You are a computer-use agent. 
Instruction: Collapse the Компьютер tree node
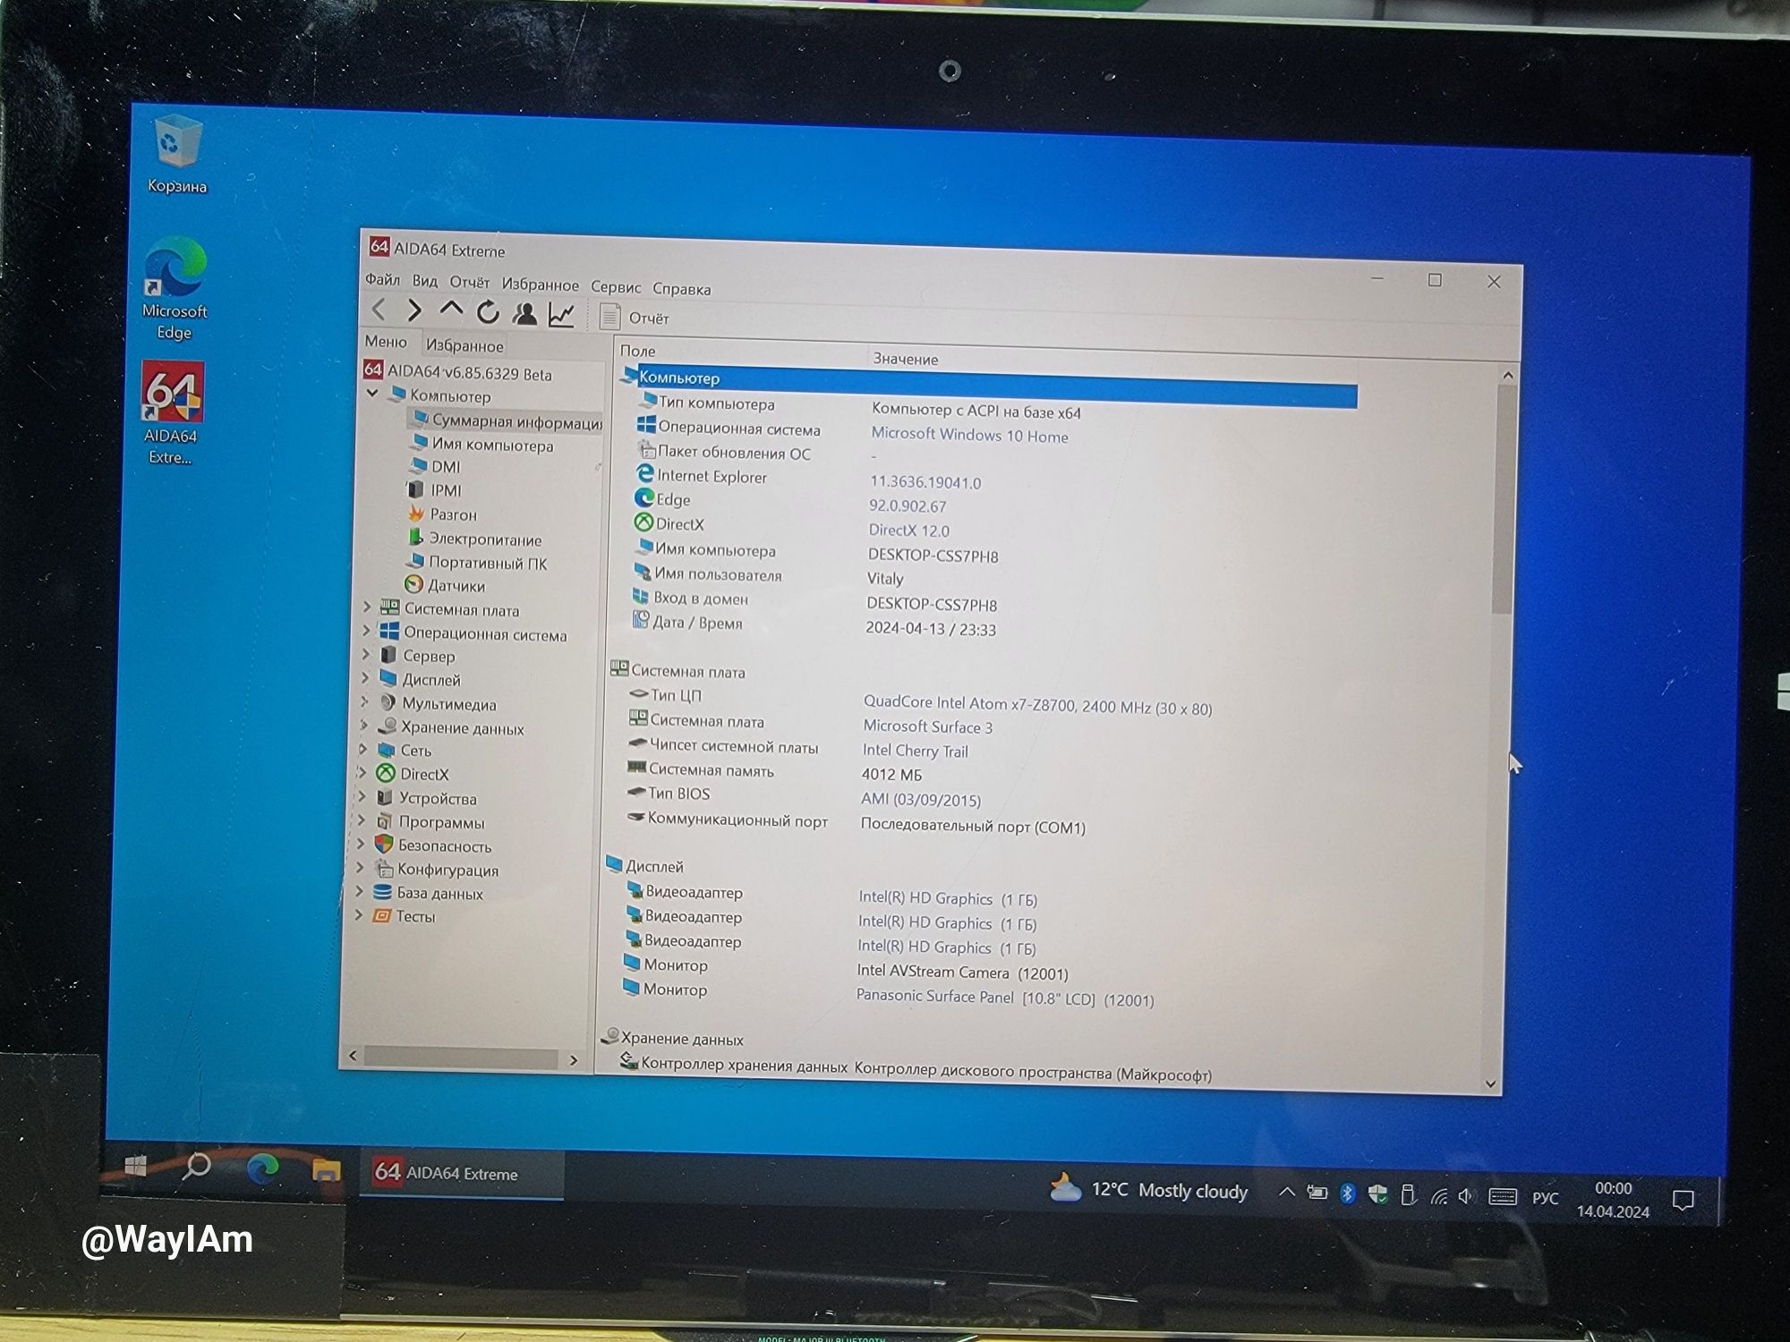click(372, 393)
